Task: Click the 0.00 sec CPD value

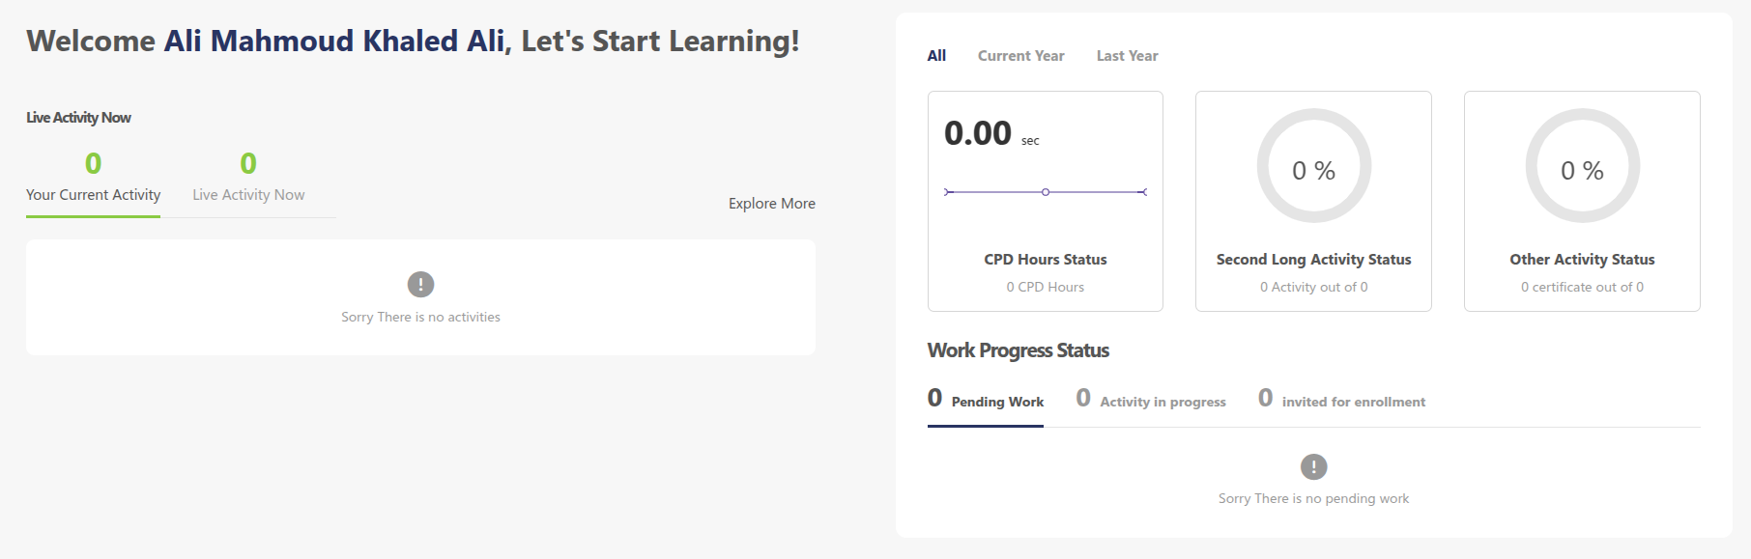Action: [x=978, y=133]
